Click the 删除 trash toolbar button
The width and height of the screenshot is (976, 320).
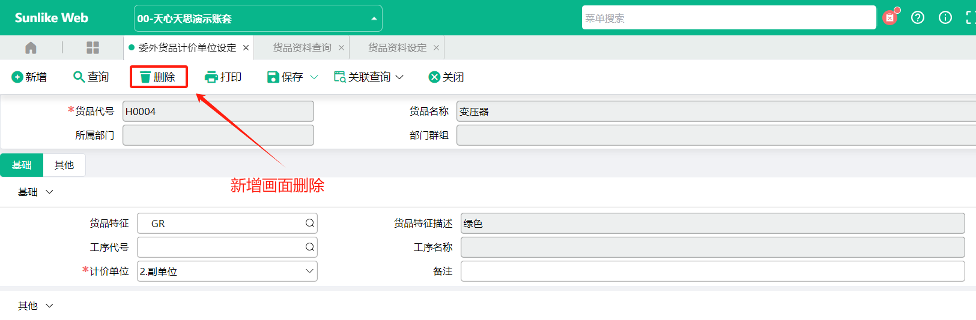[x=158, y=77]
